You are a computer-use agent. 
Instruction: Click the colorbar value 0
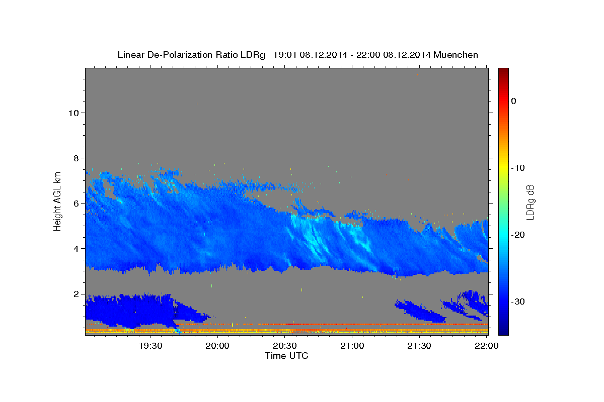[x=513, y=101]
